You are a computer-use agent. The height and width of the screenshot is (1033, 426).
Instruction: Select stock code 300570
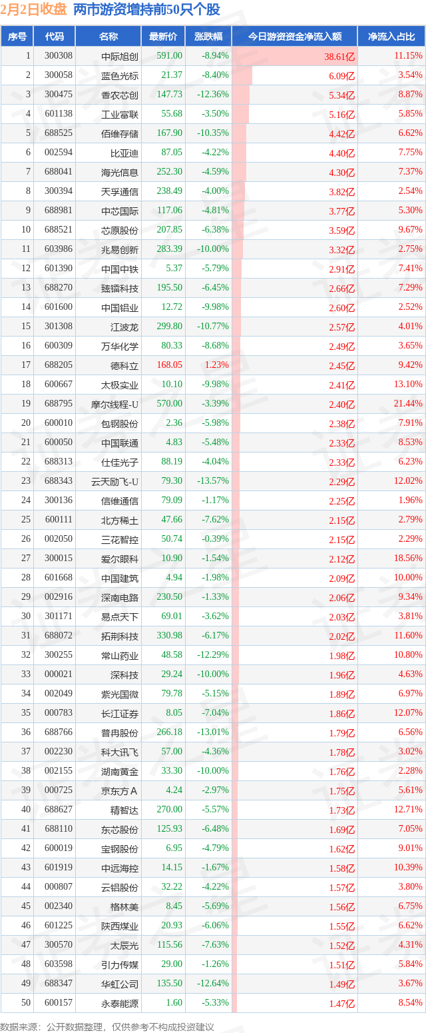[59, 945]
